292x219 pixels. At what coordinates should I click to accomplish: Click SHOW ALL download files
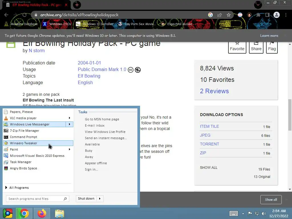208,168
